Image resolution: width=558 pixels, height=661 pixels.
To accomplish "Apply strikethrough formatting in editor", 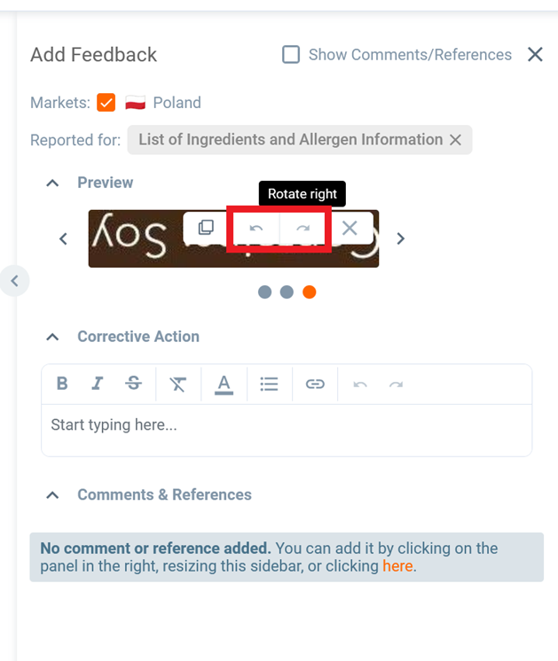I will (x=133, y=384).
